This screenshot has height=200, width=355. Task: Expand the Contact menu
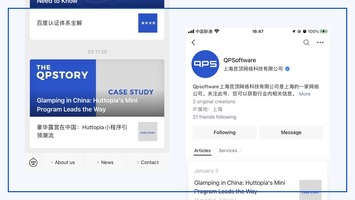point(148,162)
